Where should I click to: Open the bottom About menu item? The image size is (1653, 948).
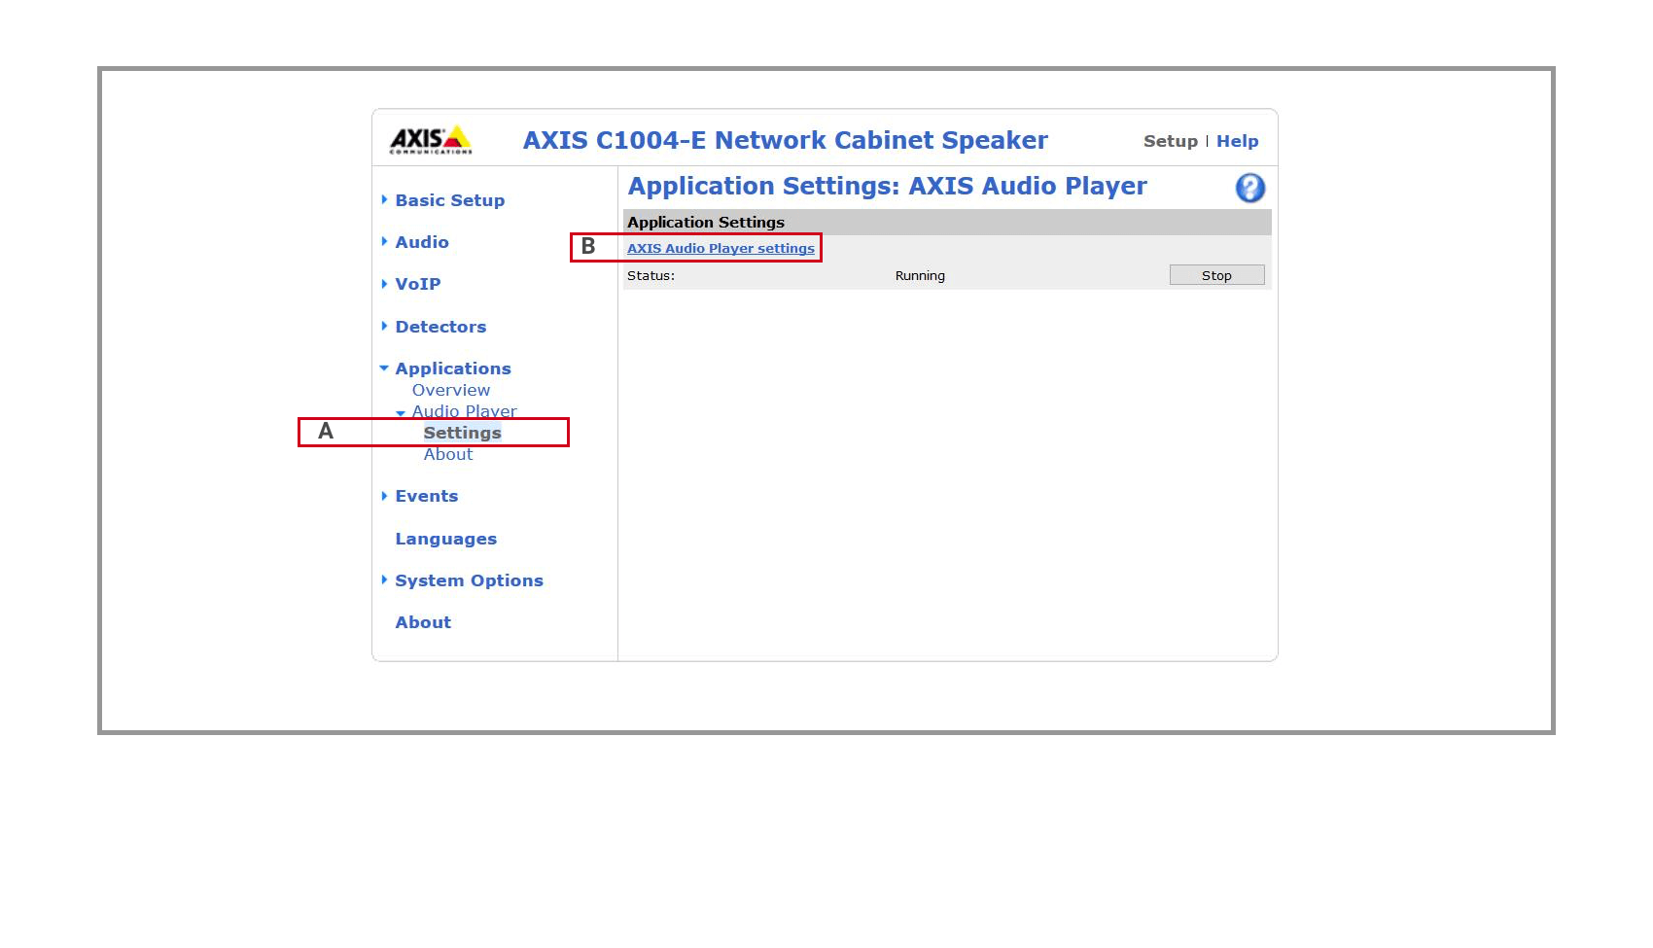423,622
